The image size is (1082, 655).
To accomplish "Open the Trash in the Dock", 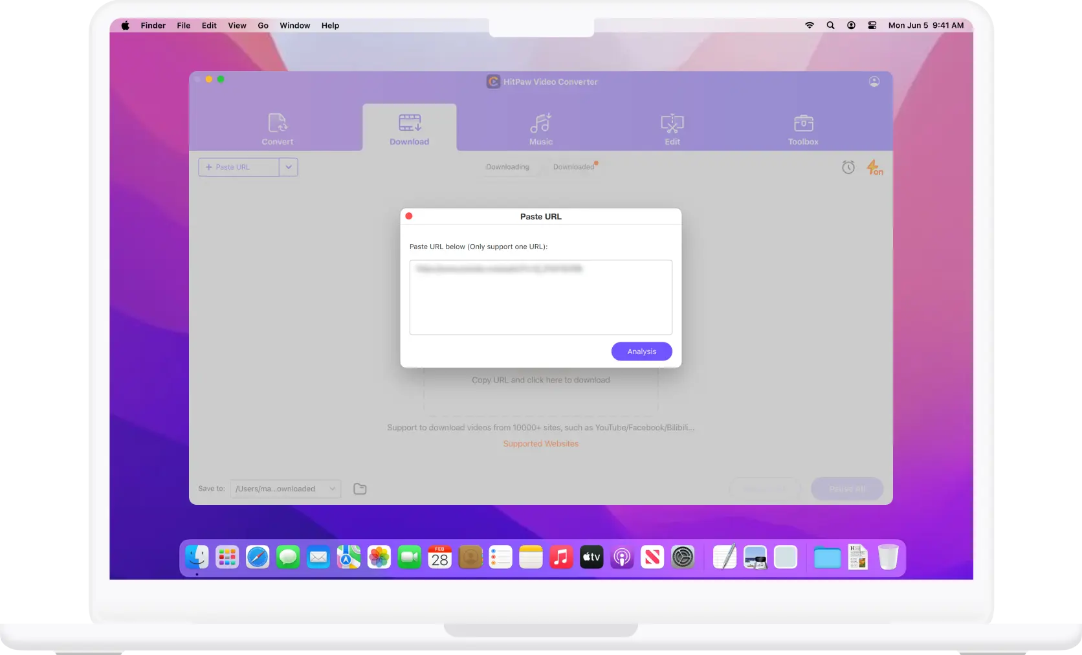I will point(889,557).
